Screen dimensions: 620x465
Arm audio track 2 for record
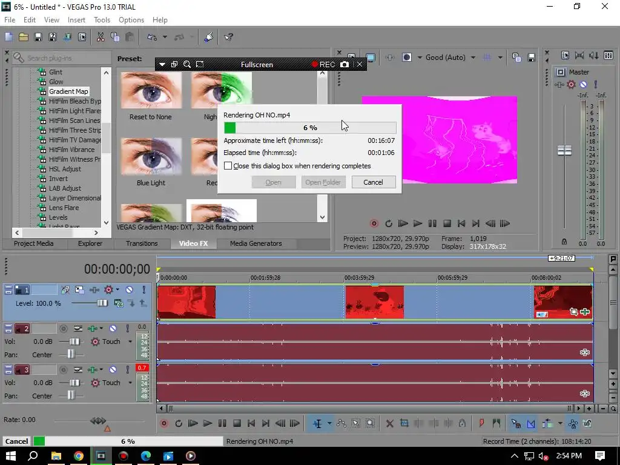point(63,329)
